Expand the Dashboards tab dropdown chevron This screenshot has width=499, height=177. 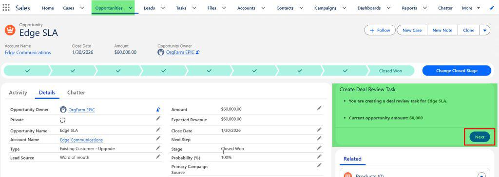[388, 8]
